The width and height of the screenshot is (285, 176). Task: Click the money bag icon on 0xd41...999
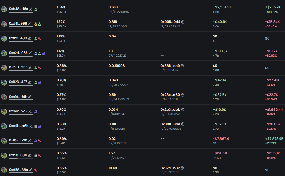[x=35, y=24]
